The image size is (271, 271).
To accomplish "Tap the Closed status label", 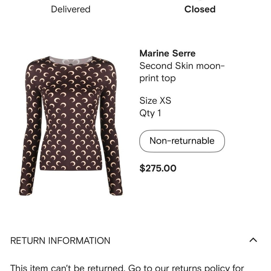I will pyautogui.click(x=200, y=9).
